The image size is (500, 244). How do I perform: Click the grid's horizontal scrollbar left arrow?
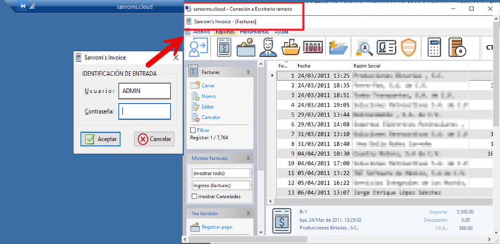tap(270, 201)
